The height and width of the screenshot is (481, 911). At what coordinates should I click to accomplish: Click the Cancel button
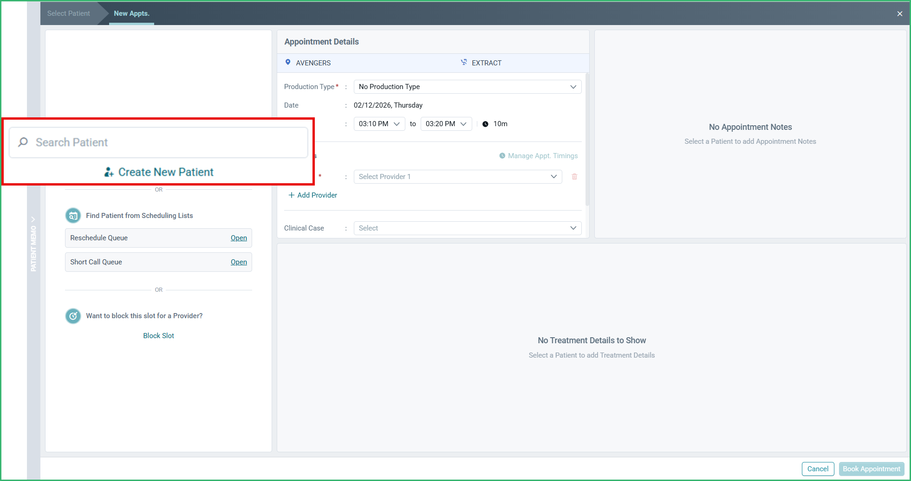tap(818, 469)
